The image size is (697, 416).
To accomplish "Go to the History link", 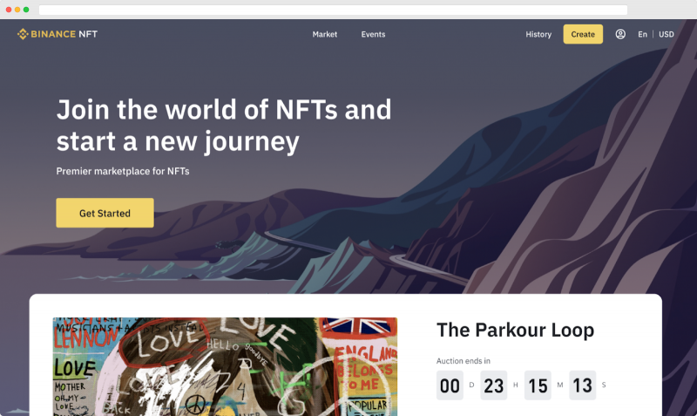I will coord(538,34).
